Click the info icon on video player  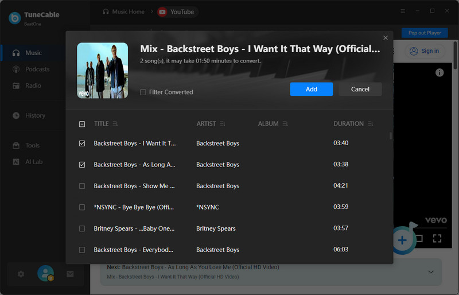point(439,72)
